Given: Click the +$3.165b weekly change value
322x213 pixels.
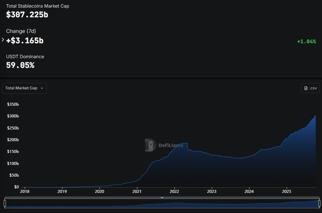Looking at the screenshot, I should [25, 41].
